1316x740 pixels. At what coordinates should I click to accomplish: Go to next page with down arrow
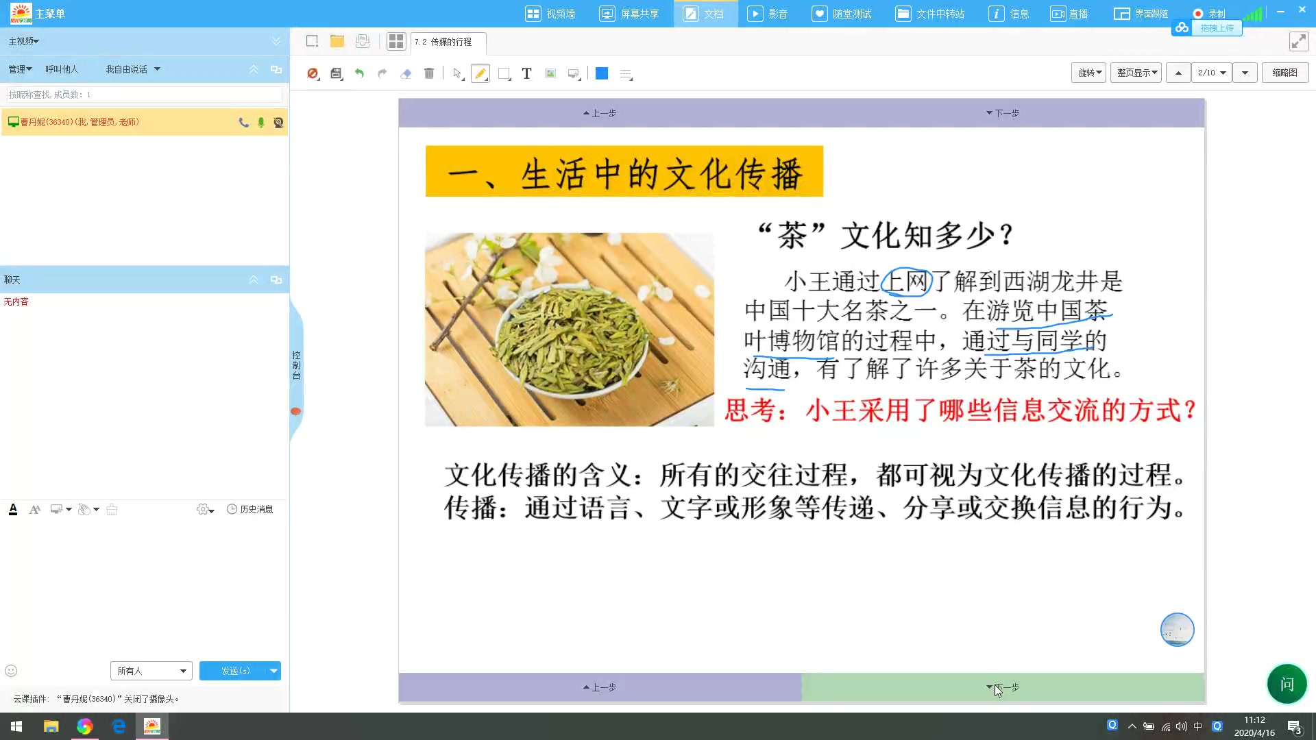click(1245, 73)
